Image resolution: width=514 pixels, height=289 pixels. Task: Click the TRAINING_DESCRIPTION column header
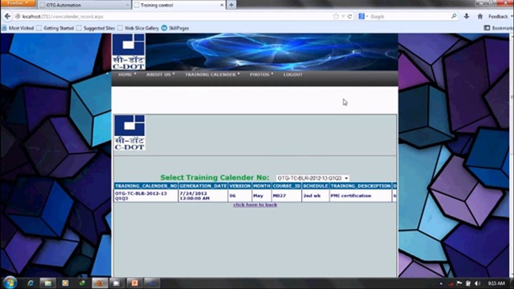361,186
